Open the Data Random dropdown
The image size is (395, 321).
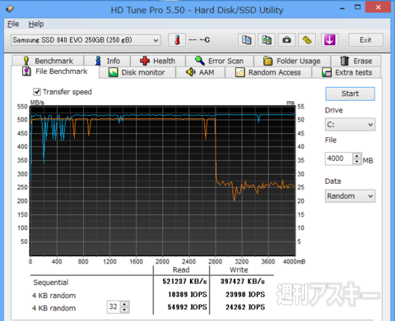(x=350, y=196)
